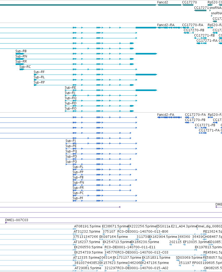Click AT31232.5prime EST label
Image resolution: width=222 pixels, height=272 pixels.
click(87, 232)
